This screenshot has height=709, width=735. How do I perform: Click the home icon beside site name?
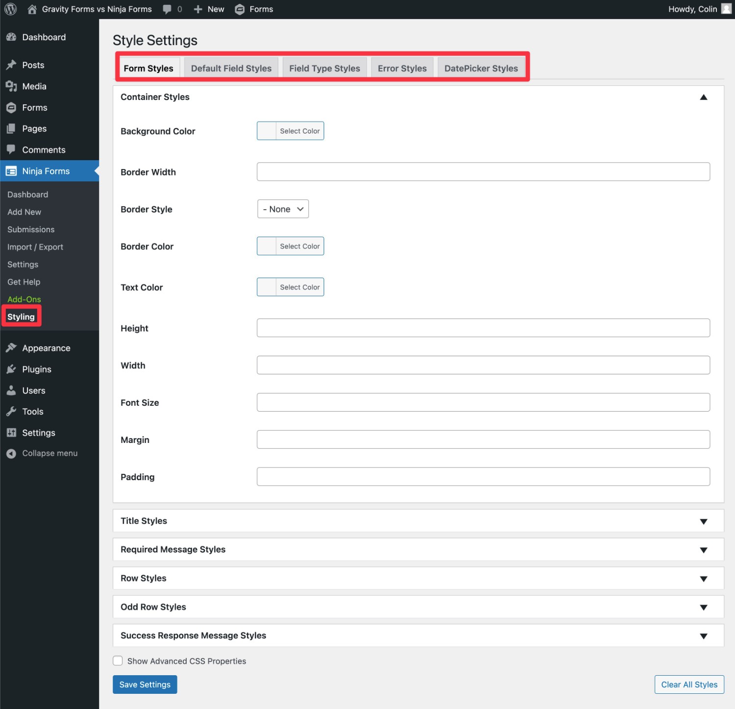tap(32, 9)
